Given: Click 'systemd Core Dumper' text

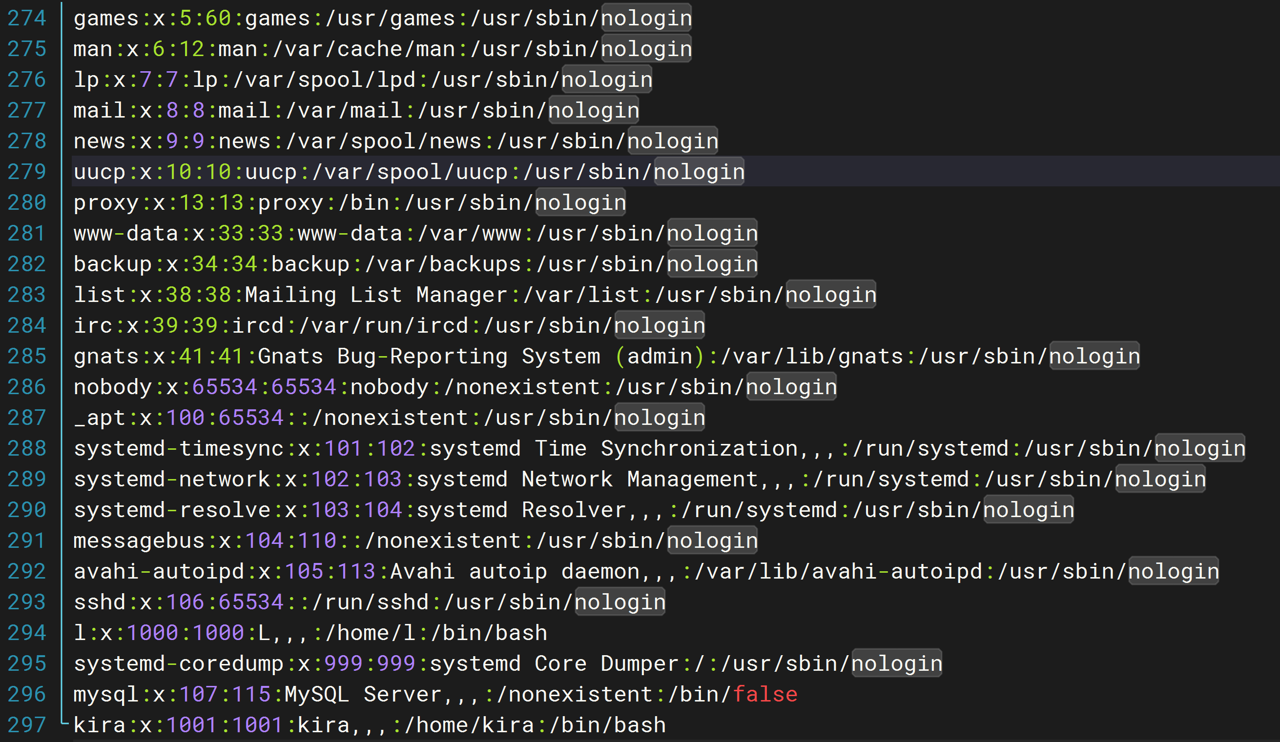Looking at the screenshot, I should 554,663.
